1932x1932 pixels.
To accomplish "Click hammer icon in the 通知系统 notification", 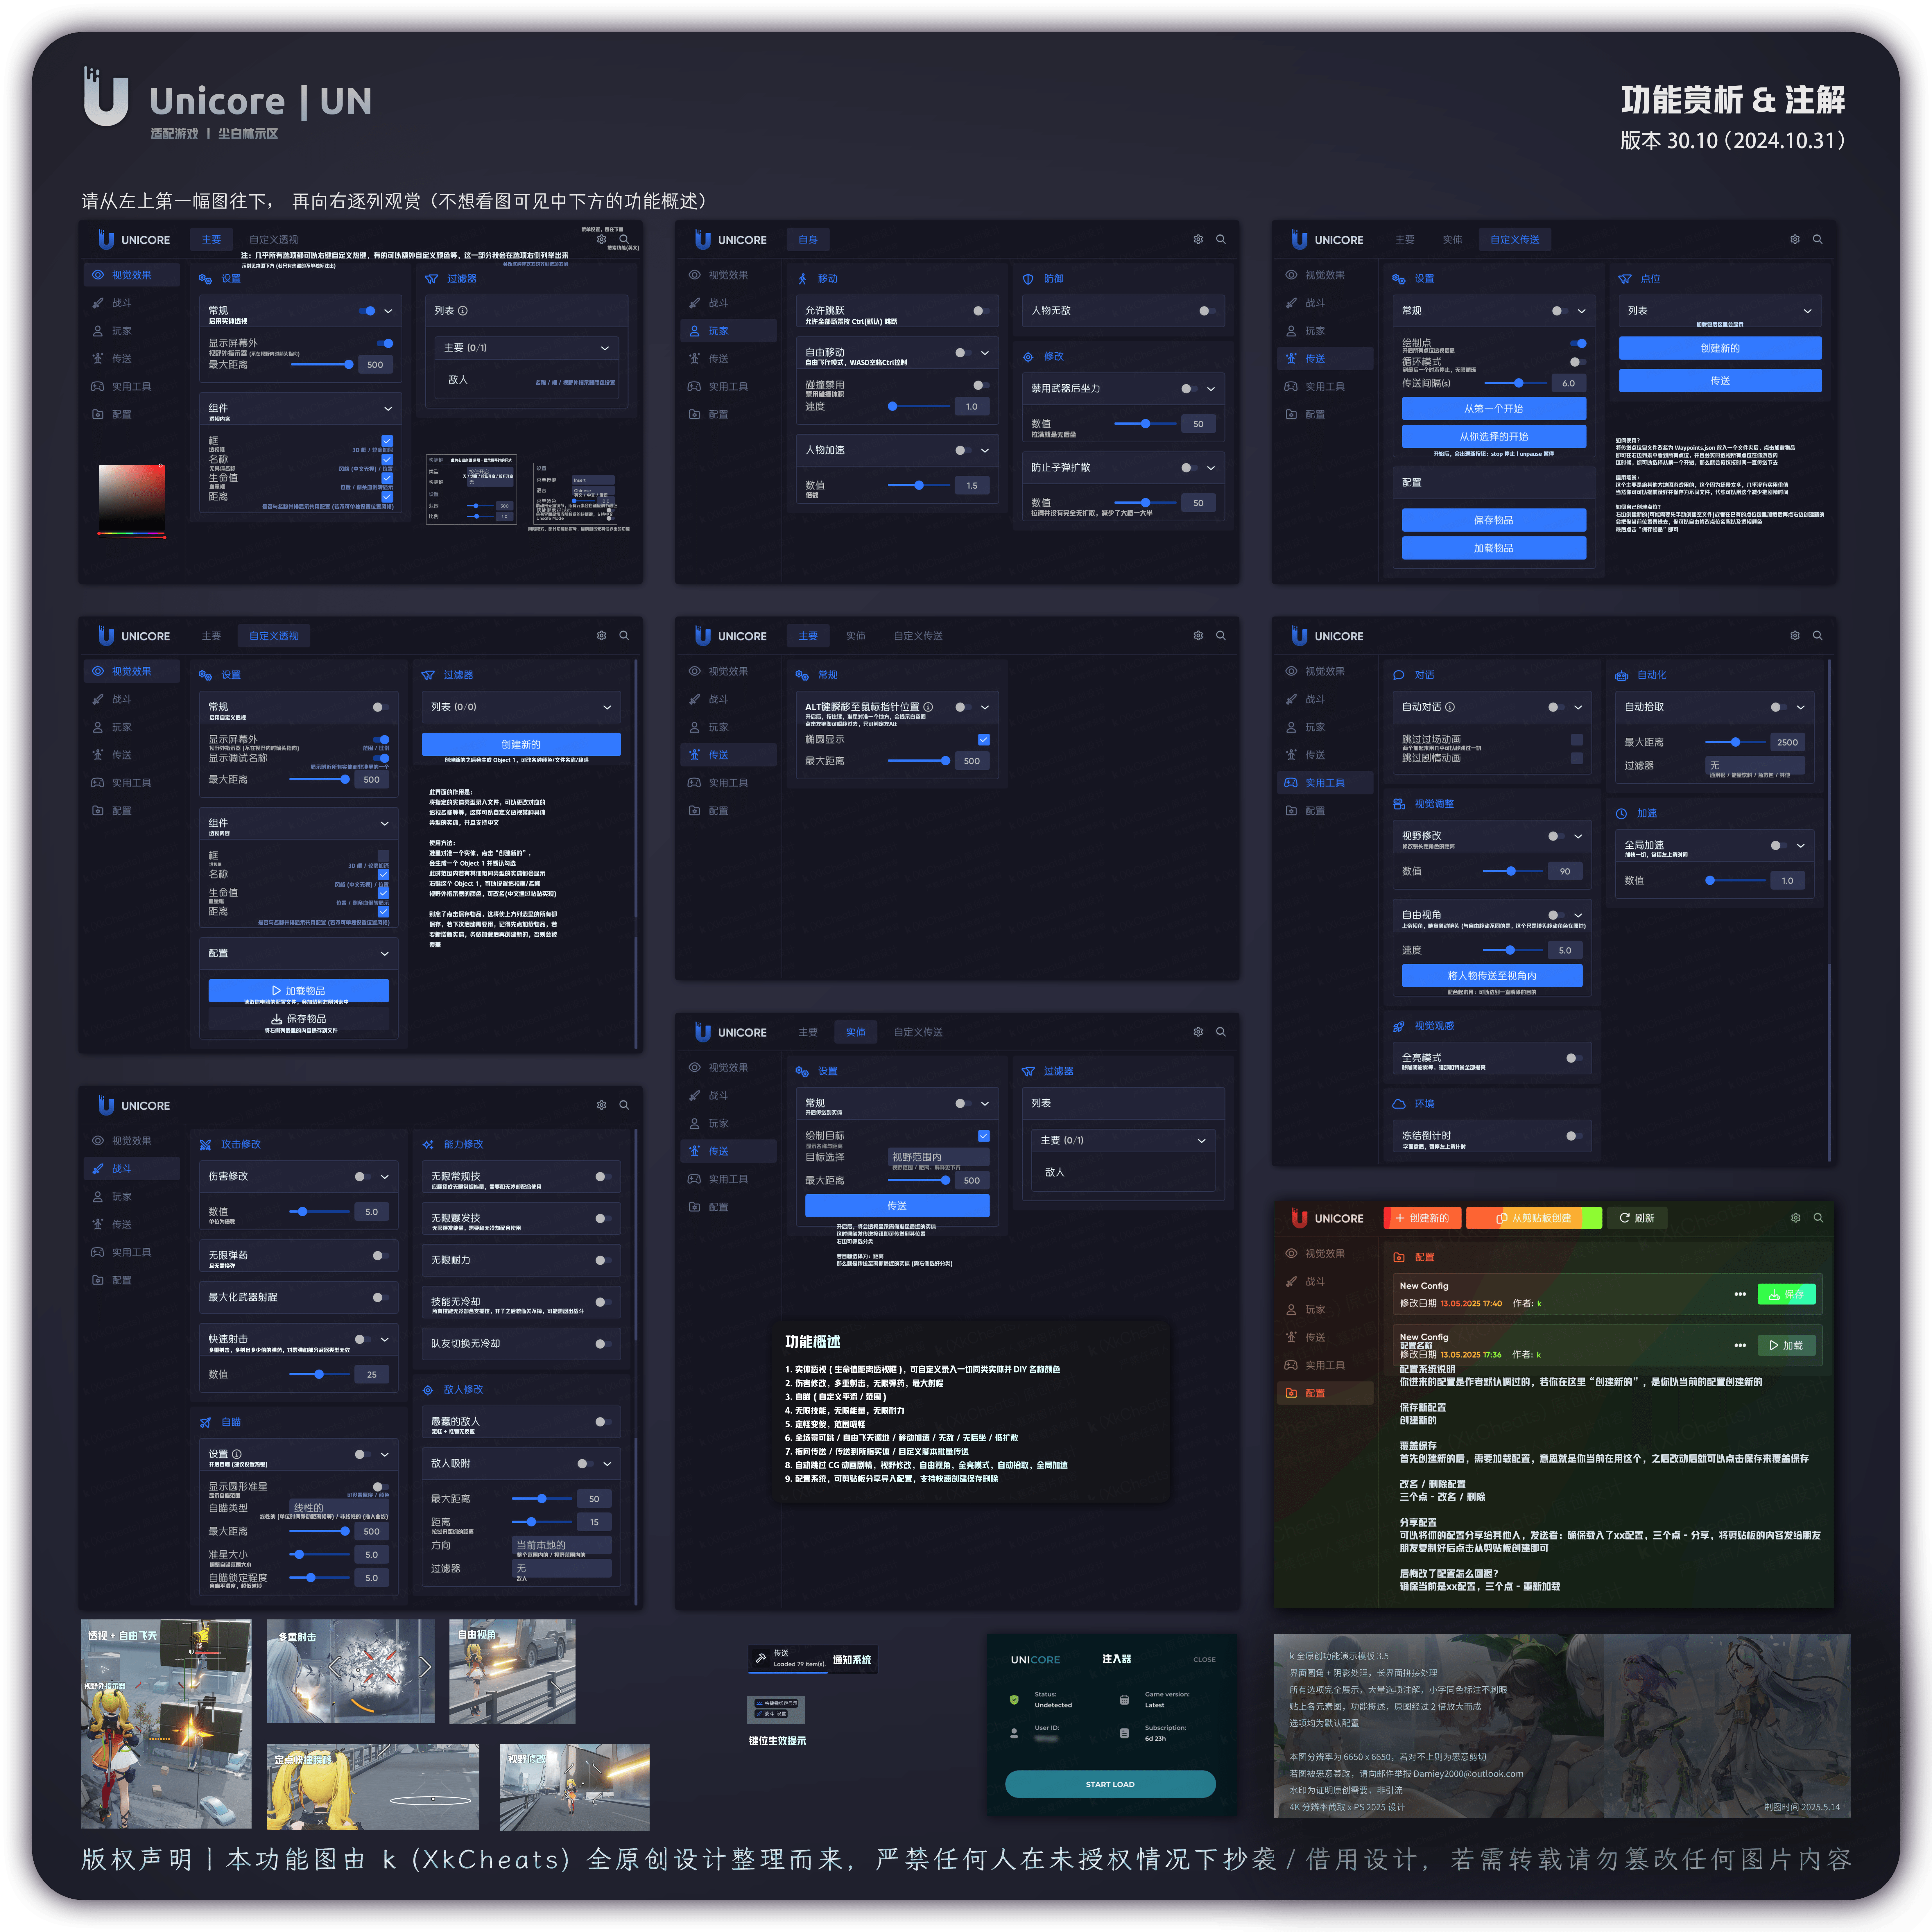I will [x=761, y=1658].
